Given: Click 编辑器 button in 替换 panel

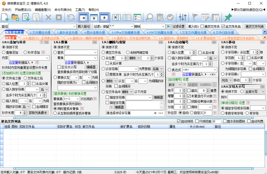Looking at the screenshot, I should (91, 67).
